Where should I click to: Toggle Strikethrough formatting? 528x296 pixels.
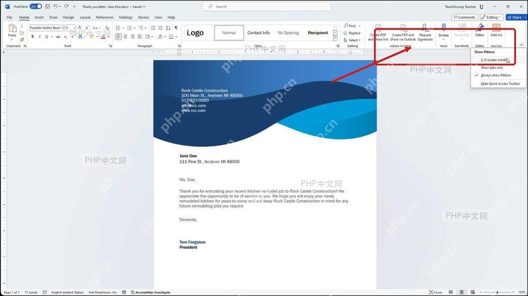pyautogui.click(x=58, y=37)
